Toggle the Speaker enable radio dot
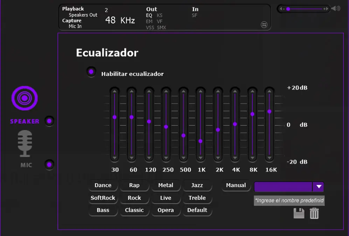Image resolution: width=349 pixels, height=236 pixels. click(x=49, y=121)
